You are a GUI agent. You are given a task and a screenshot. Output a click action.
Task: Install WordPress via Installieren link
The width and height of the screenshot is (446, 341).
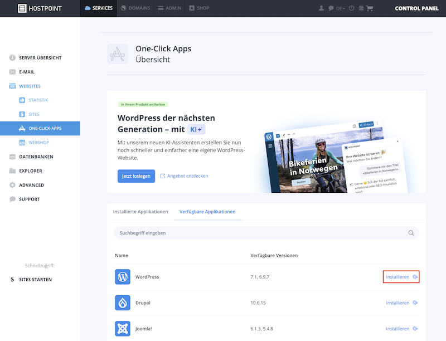click(401, 277)
